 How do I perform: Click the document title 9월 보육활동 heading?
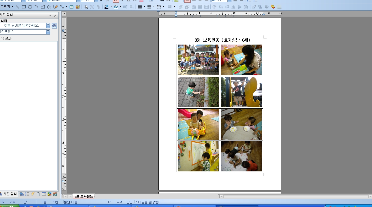[222, 40]
